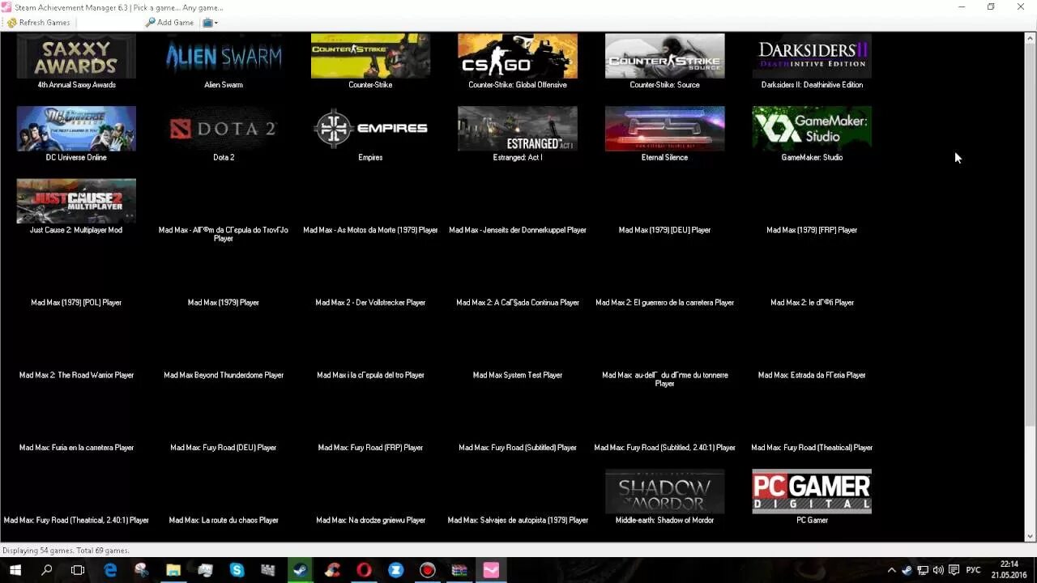This screenshot has width=1037, height=583.
Task: Select the Eternal Silence game
Action: coord(664,134)
